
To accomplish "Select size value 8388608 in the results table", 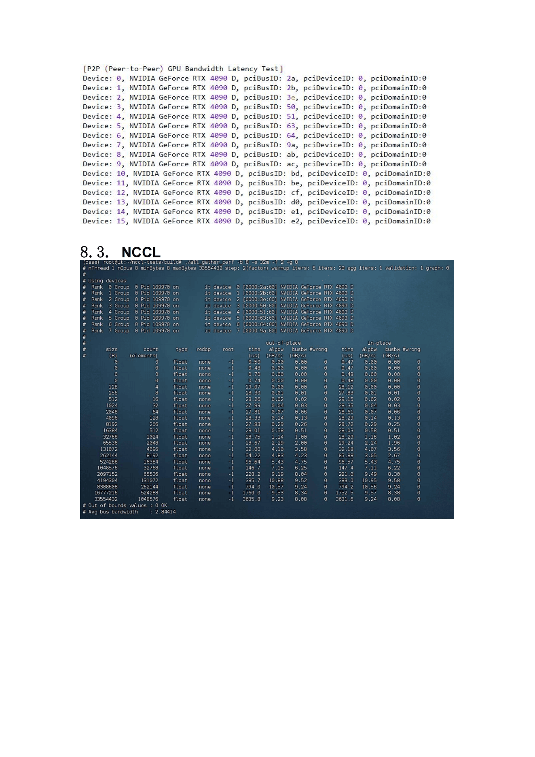I will point(107,487).
